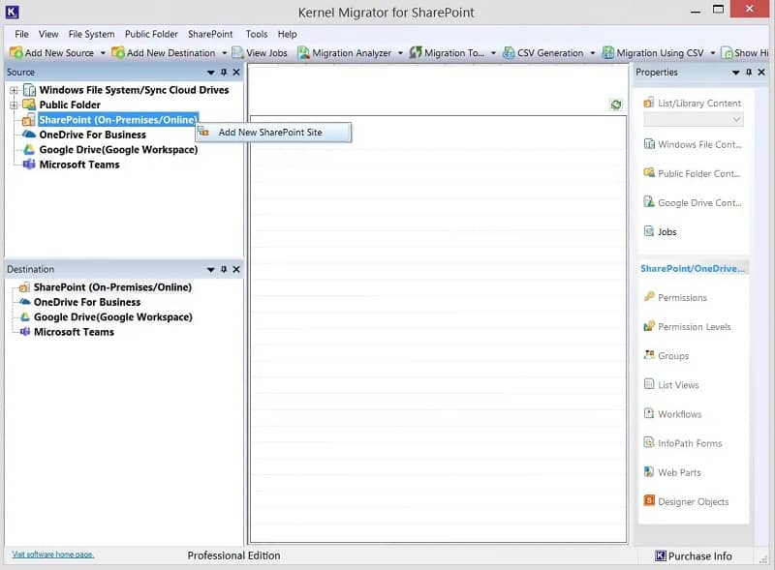Open the Public Folder menu
775x570 pixels.
coord(151,34)
